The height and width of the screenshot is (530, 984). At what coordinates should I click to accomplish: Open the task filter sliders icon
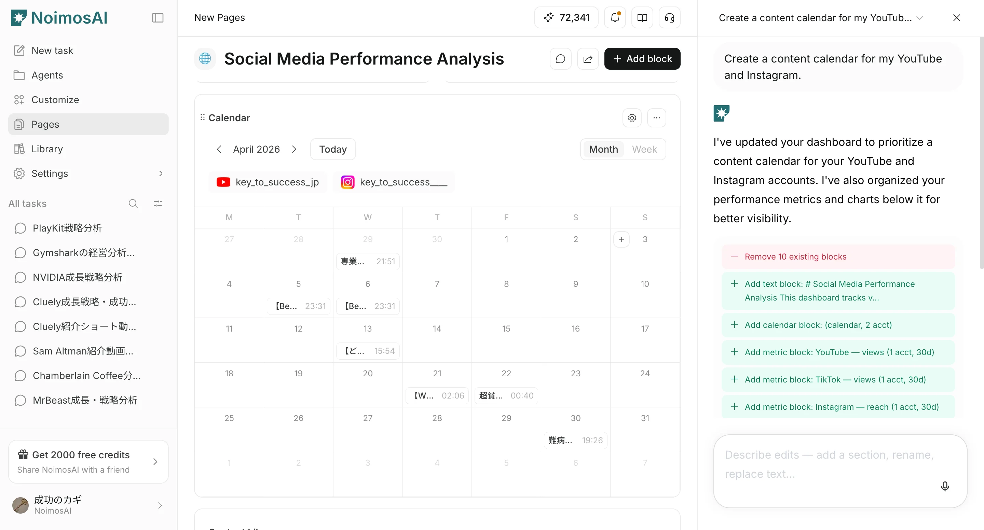point(158,204)
